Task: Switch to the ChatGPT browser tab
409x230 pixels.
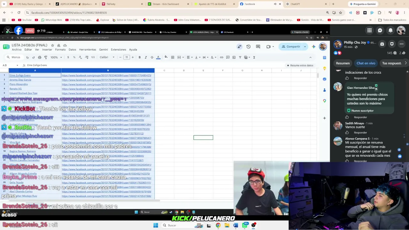Action: pyautogui.click(x=295, y=4)
